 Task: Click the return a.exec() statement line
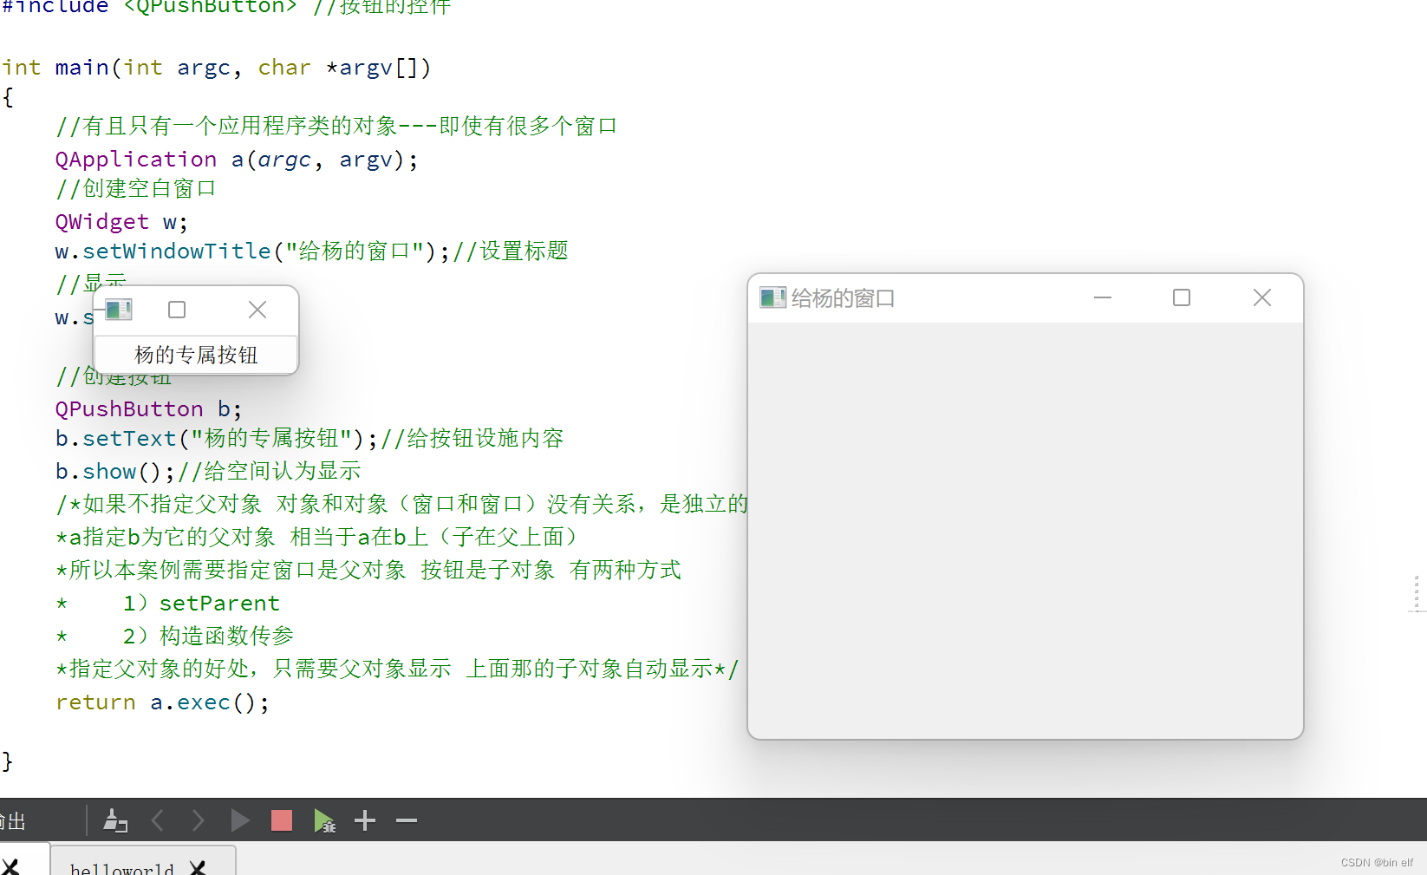pos(162,702)
